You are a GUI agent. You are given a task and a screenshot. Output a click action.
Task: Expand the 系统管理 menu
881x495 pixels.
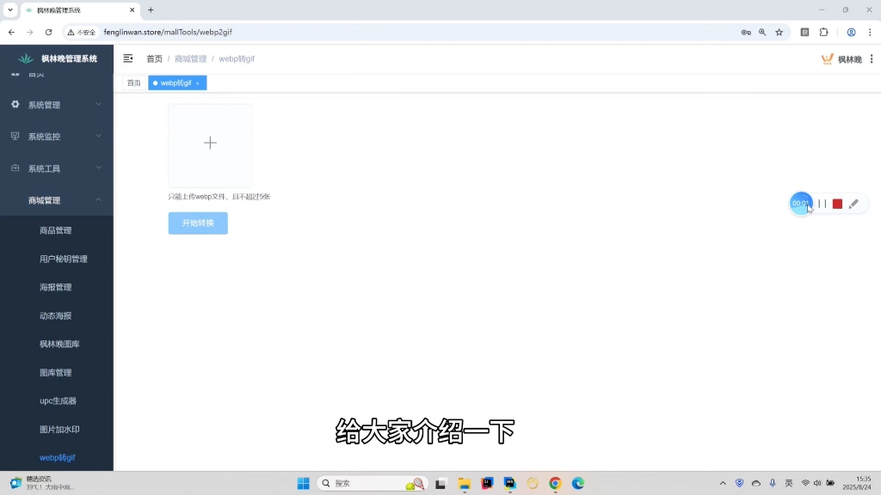(x=56, y=105)
